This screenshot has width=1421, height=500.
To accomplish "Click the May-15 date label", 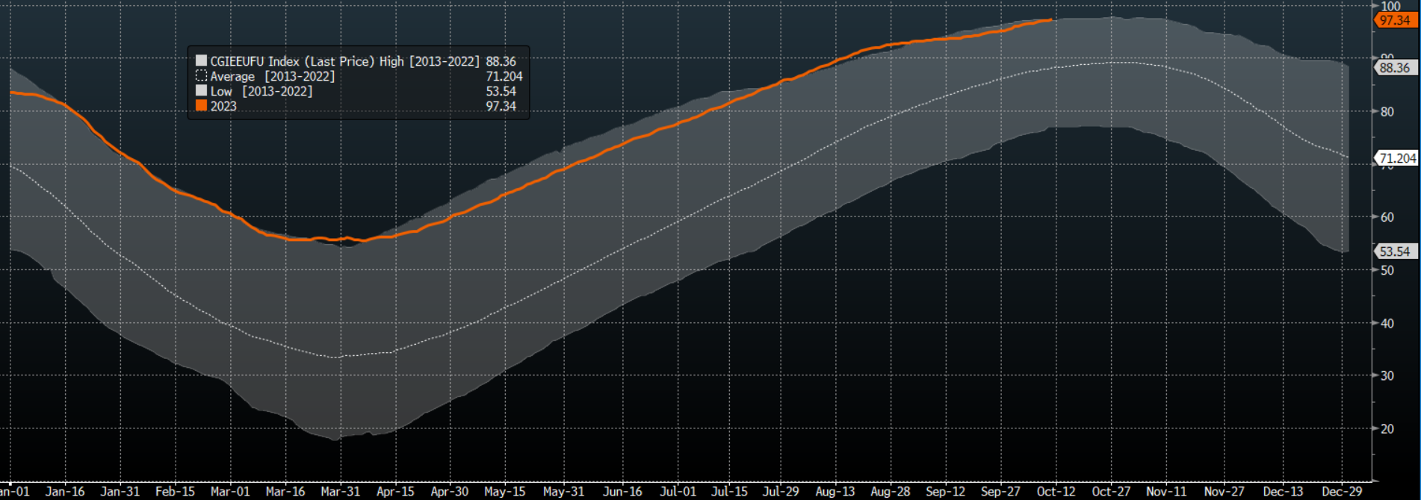I will (505, 491).
